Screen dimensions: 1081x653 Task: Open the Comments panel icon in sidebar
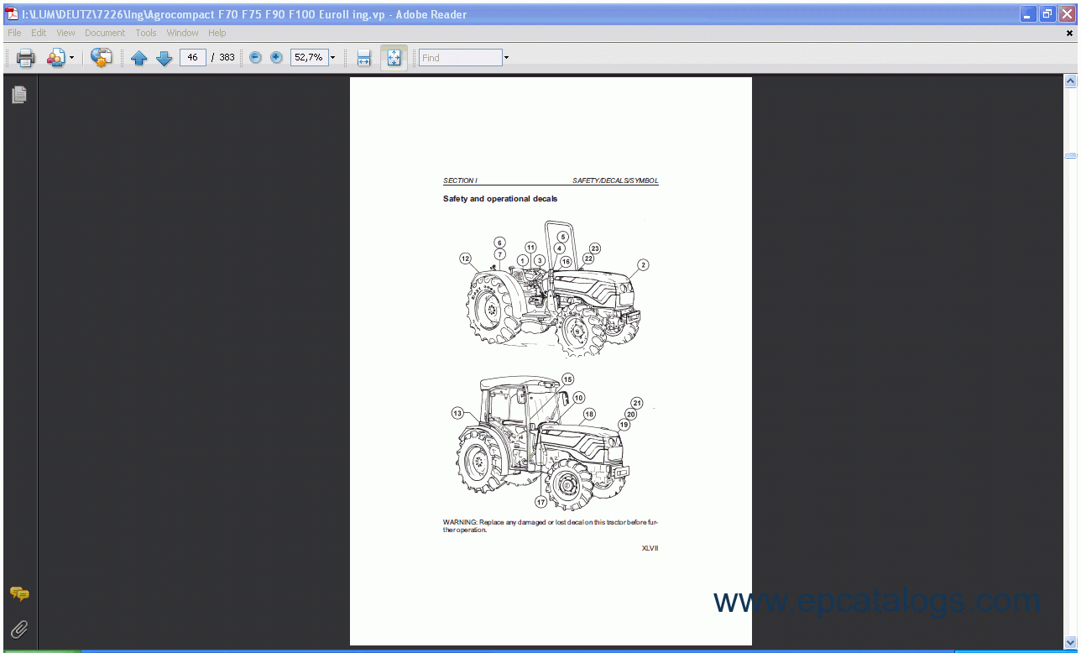pyautogui.click(x=19, y=594)
